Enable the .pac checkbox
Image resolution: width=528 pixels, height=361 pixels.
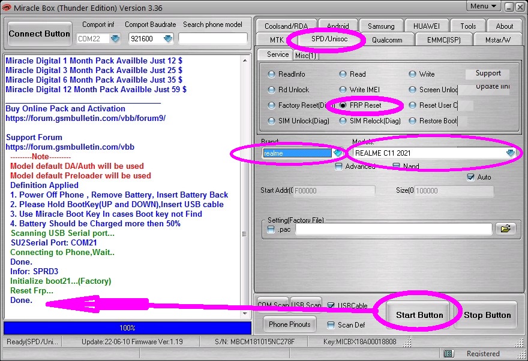pos(271,229)
